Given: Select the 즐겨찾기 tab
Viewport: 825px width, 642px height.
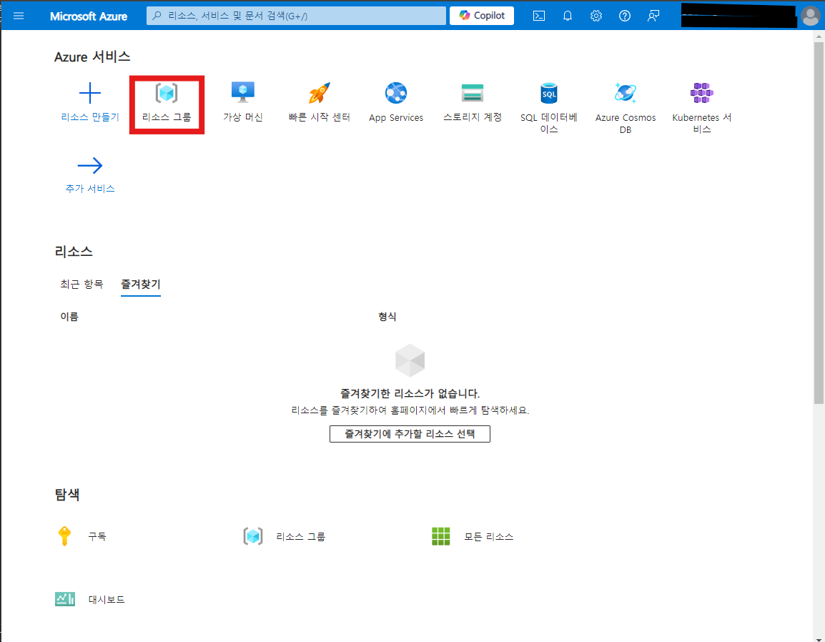Looking at the screenshot, I should coord(141,284).
